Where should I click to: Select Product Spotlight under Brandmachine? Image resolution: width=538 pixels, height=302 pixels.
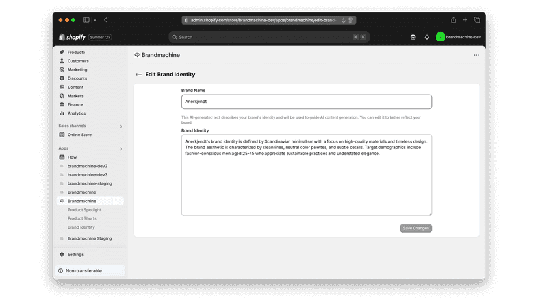(84, 209)
